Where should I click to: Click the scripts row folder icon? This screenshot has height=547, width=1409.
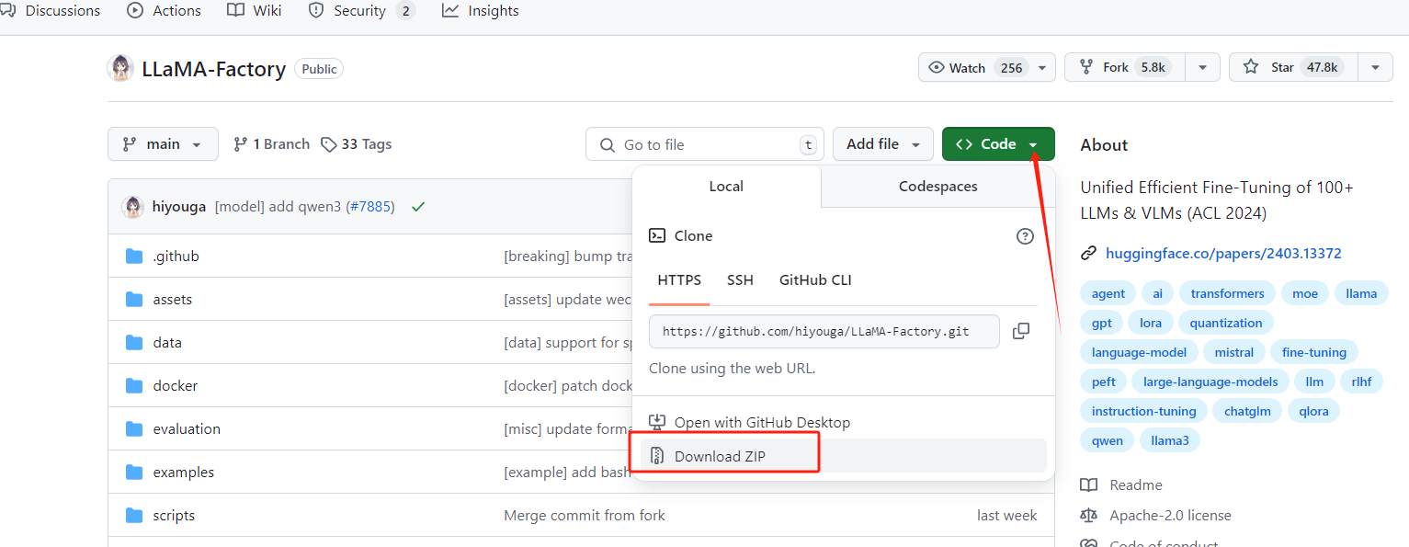(x=134, y=515)
